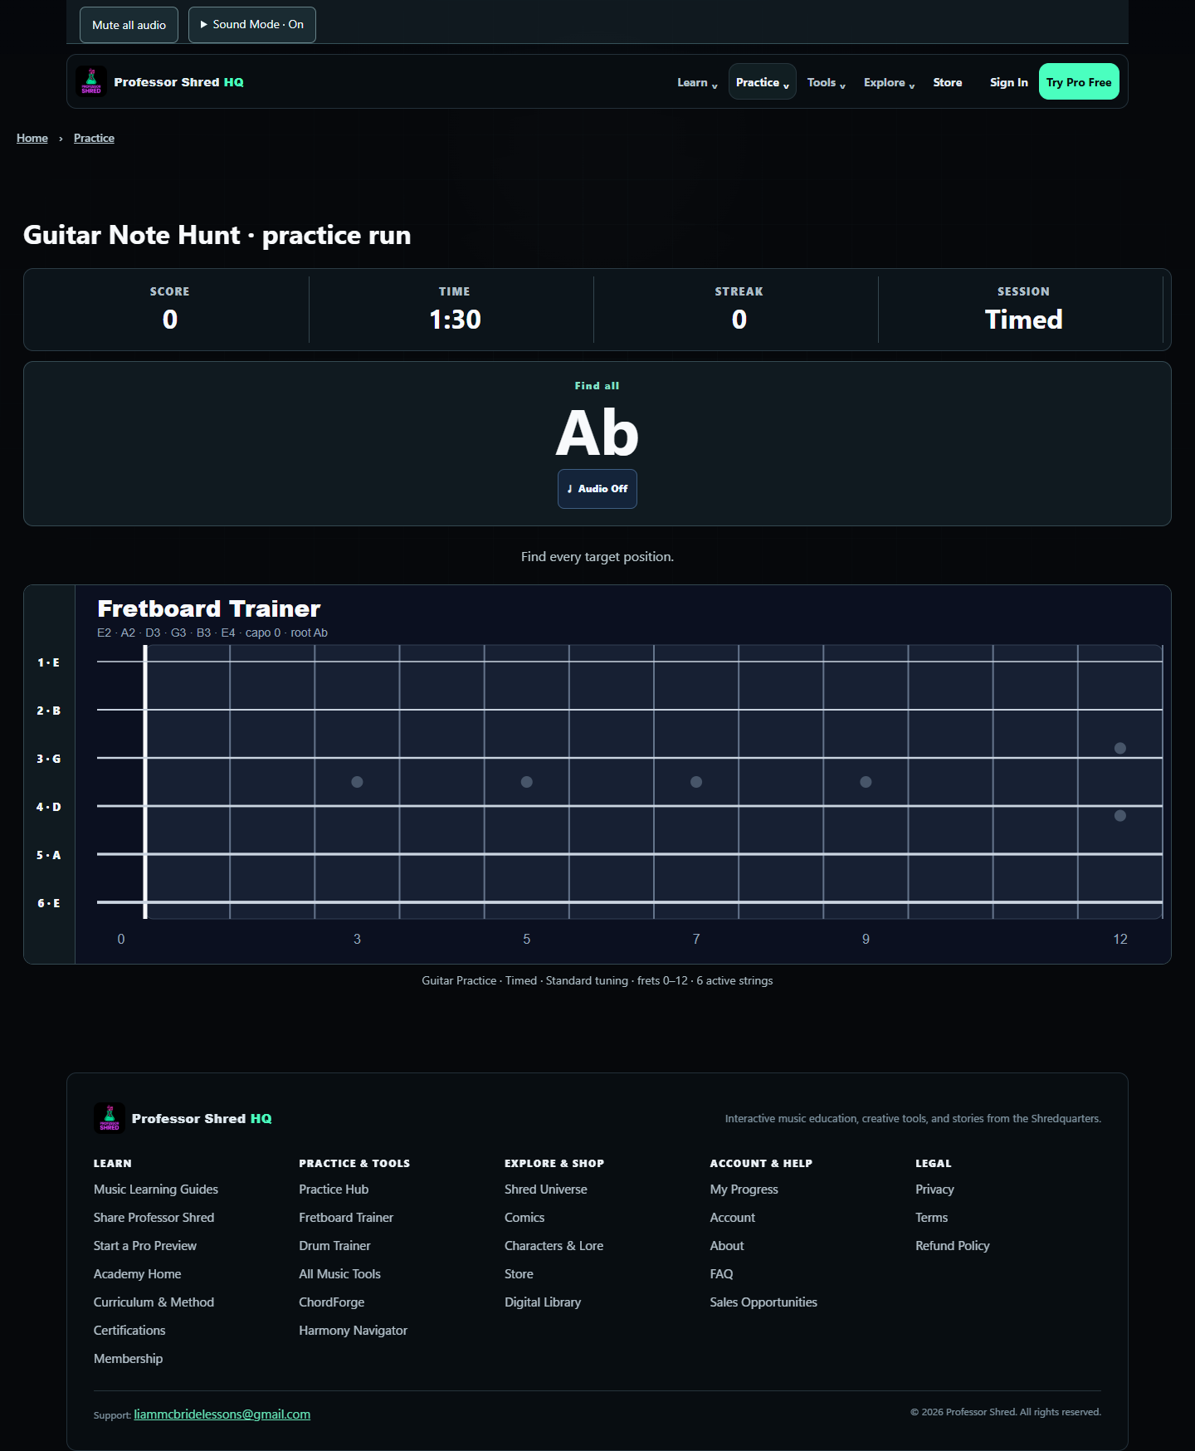Open the Privacy footer link
The image size is (1195, 1451).
click(x=934, y=1190)
